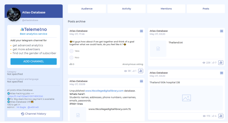Click the Channel history clock icon
This screenshot has height=123, width=228.
click(23, 114)
